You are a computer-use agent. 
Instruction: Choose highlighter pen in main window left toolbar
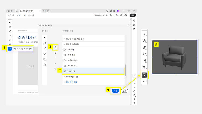(10, 31)
